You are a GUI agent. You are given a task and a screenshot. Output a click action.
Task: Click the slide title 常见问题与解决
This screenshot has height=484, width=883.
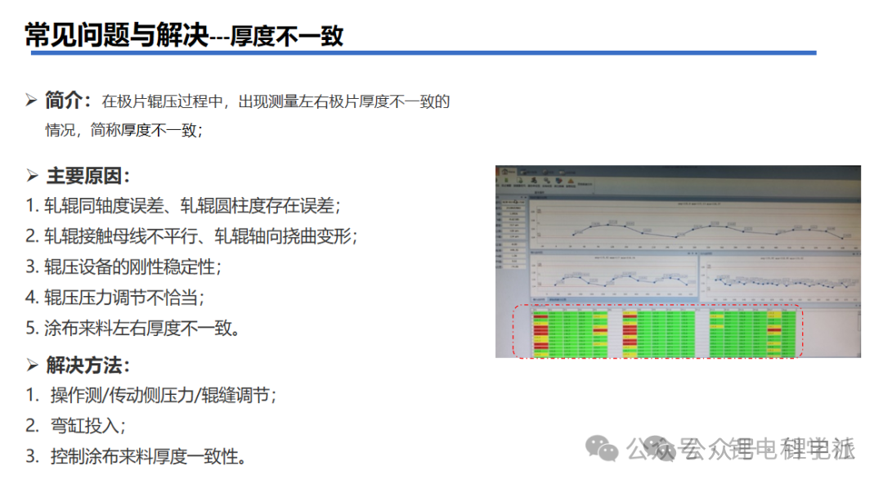click(x=117, y=35)
